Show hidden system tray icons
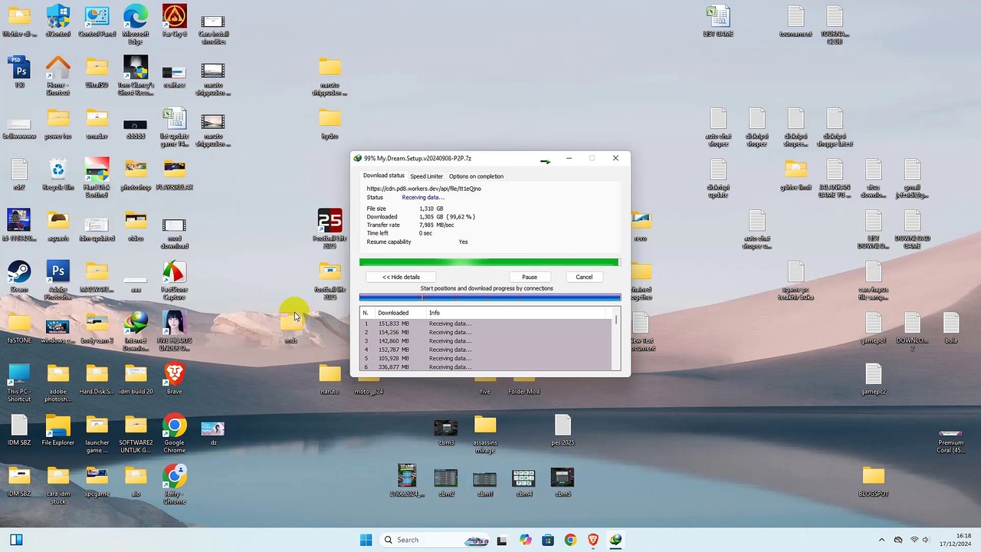 tap(881, 540)
